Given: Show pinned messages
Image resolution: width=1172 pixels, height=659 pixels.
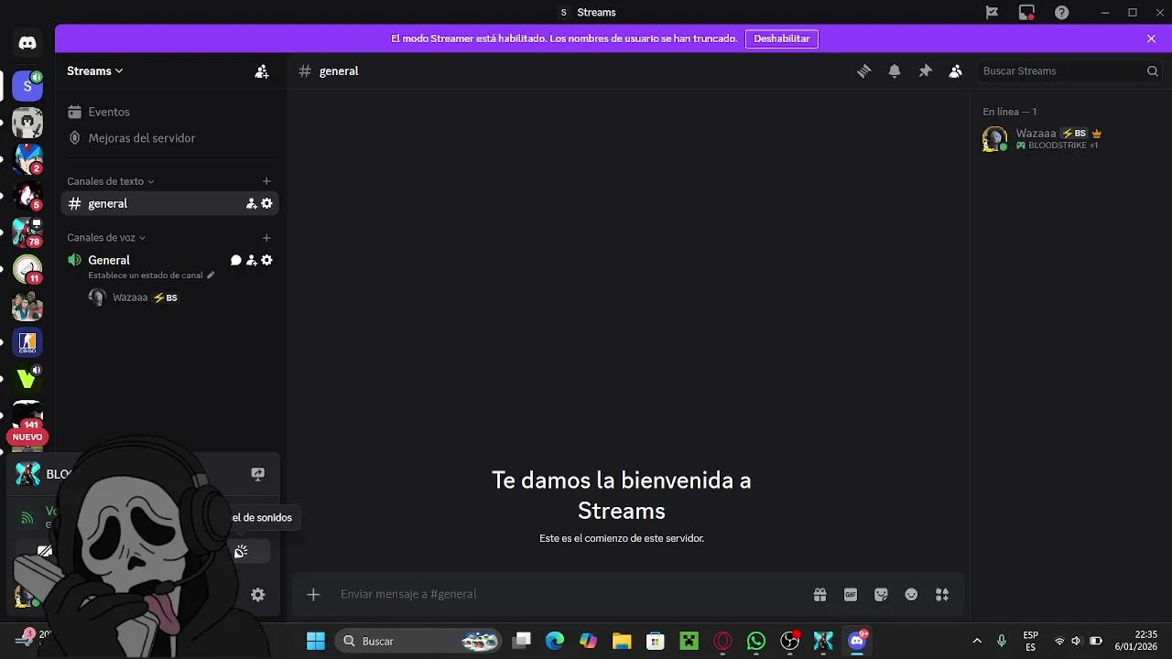Looking at the screenshot, I should [925, 71].
